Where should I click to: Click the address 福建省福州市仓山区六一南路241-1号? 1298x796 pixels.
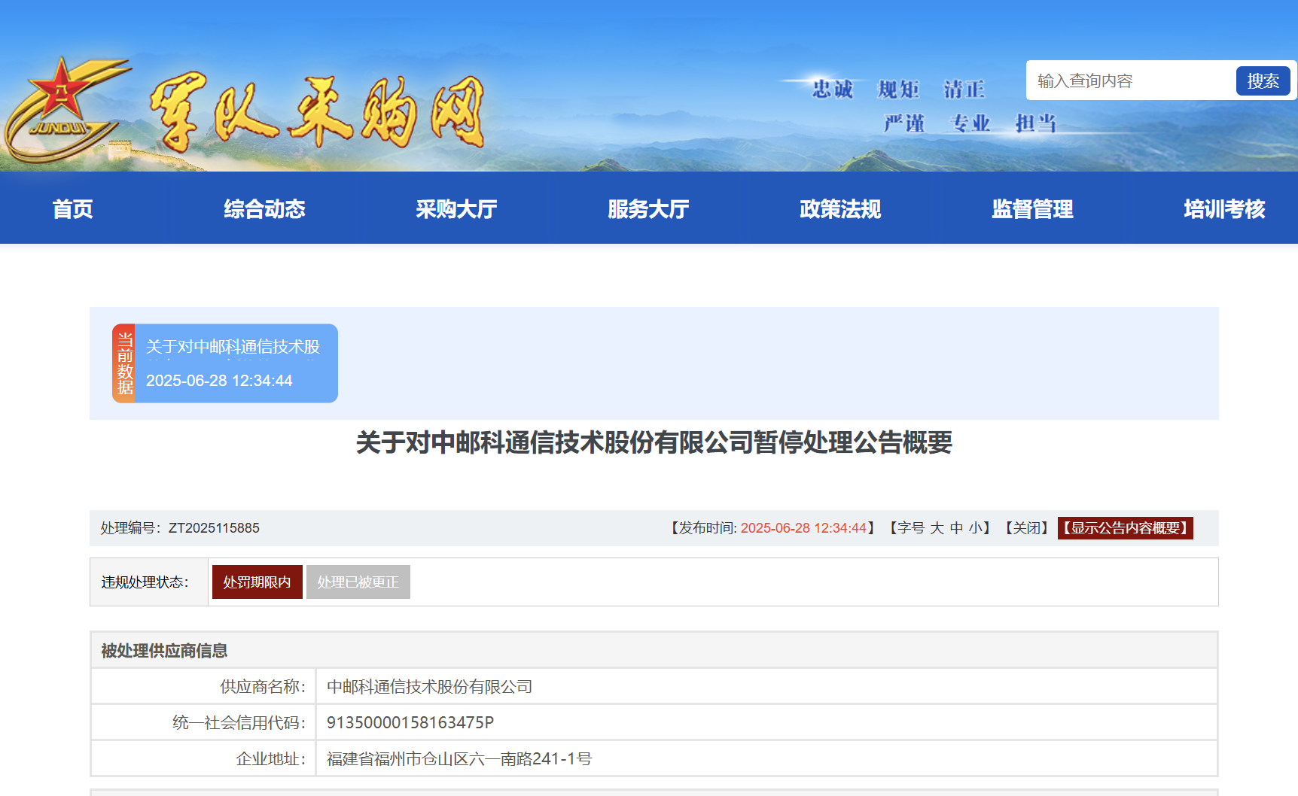coord(459,759)
